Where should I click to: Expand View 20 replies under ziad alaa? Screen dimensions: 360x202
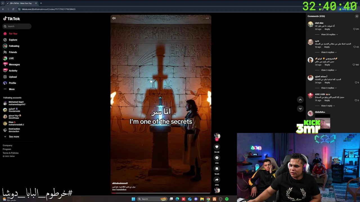(329, 35)
